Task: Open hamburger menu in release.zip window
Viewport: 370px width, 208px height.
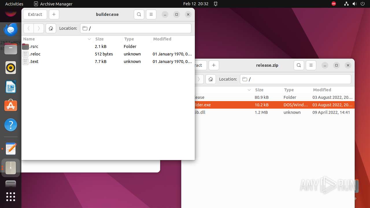Action: pyautogui.click(x=311, y=65)
